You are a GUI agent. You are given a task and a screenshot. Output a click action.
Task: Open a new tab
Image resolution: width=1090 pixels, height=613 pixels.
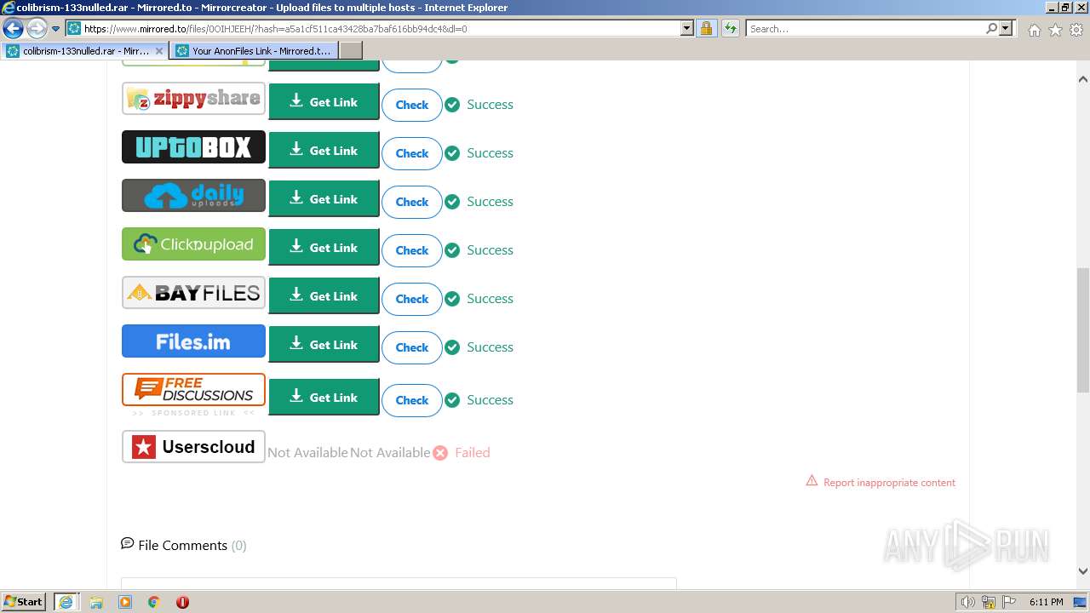click(x=351, y=51)
